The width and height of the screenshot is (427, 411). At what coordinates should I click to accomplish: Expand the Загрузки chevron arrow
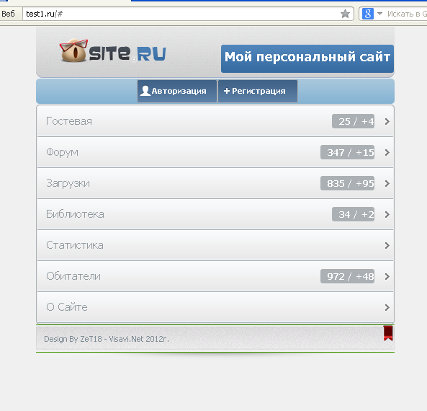coord(387,184)
